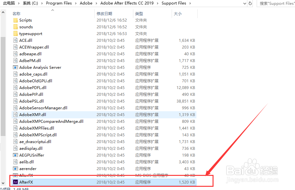This screenshot has height=190, width=295.
Task: Select the Adobe Analysis Server icon
Action: (x=15, y=67)
